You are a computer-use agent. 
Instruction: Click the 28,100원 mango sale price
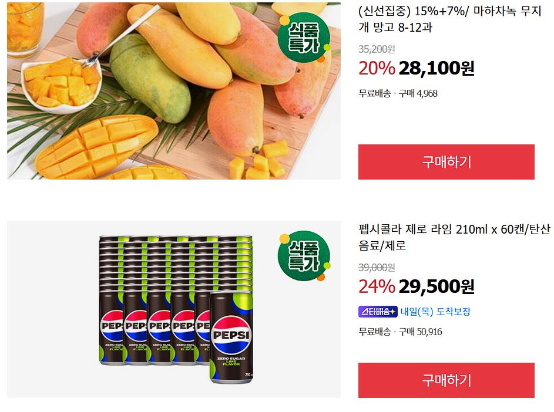click(437, 68)
